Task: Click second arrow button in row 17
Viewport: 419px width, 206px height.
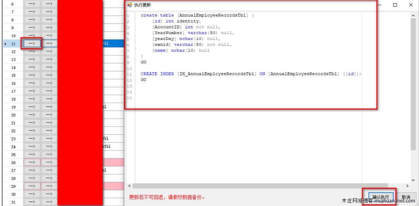Action: click(49, 91)
